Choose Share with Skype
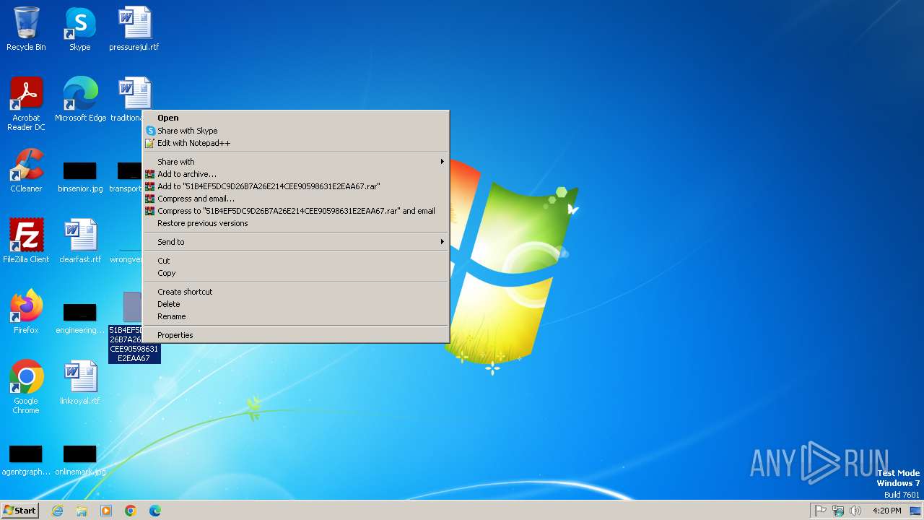The height and width of the screenshot is (520, 924). pyautogui.click(x=296, y=131)
